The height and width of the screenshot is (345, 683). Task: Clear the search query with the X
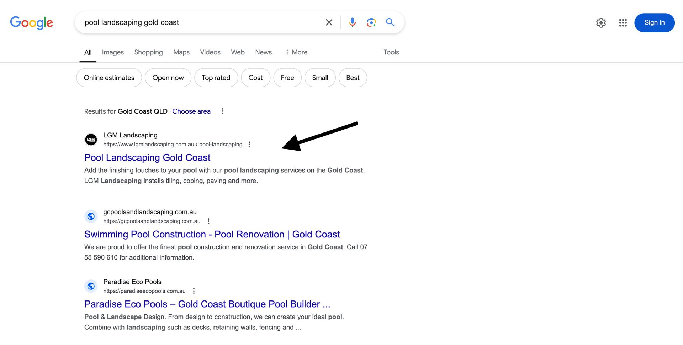coord(329,22)
